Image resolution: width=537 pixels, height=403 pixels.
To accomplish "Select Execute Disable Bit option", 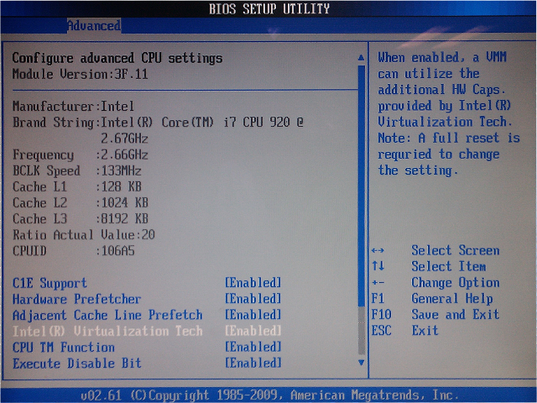I will (x=77, y=364).
